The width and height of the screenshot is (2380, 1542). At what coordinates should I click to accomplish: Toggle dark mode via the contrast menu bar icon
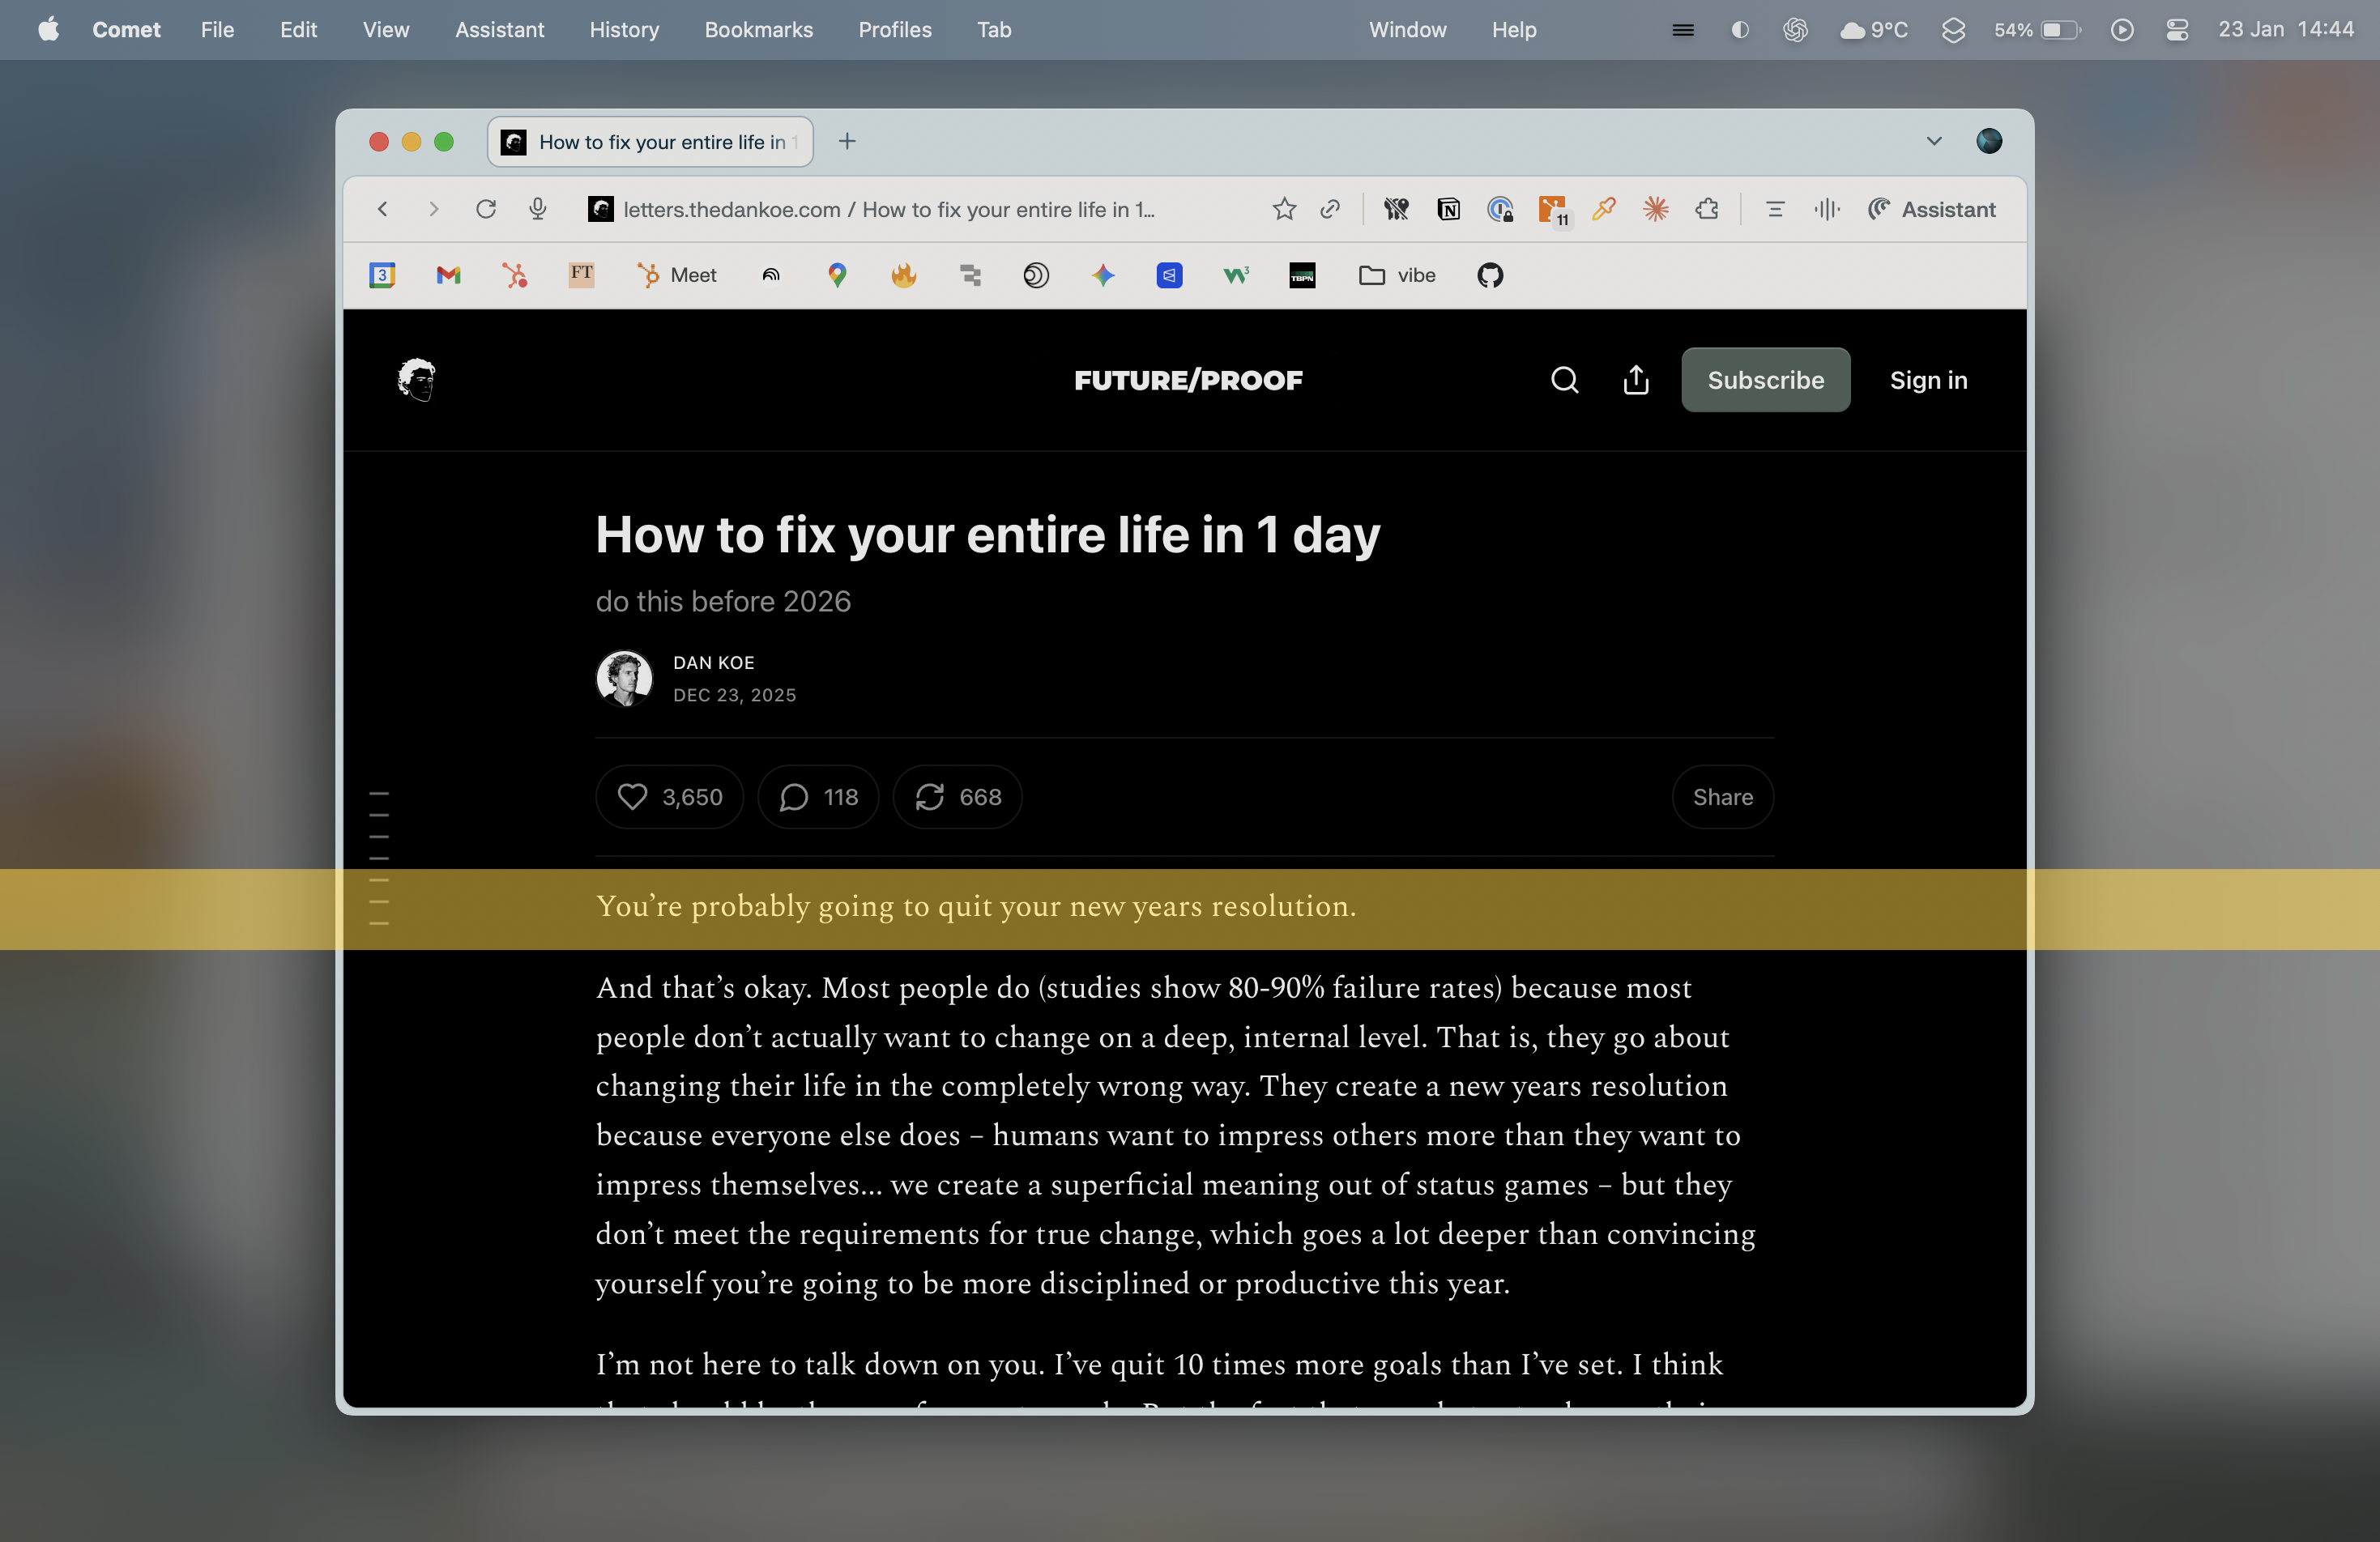pyautogui.click(x=1739, y=30)
